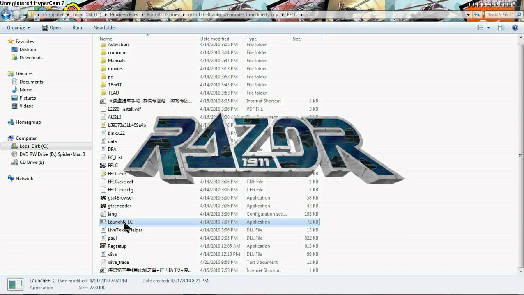Click the refresh button beside address bar
524x295 pixels.
pyautogui.click(x=477, y=14)
